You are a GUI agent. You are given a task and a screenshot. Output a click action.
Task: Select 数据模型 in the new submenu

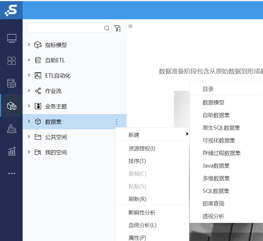pos(213,103)
